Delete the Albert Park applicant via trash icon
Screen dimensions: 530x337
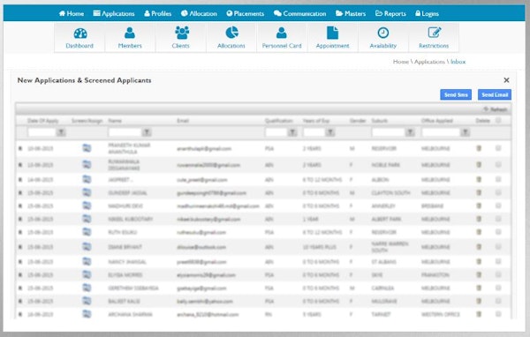point(479,219)
